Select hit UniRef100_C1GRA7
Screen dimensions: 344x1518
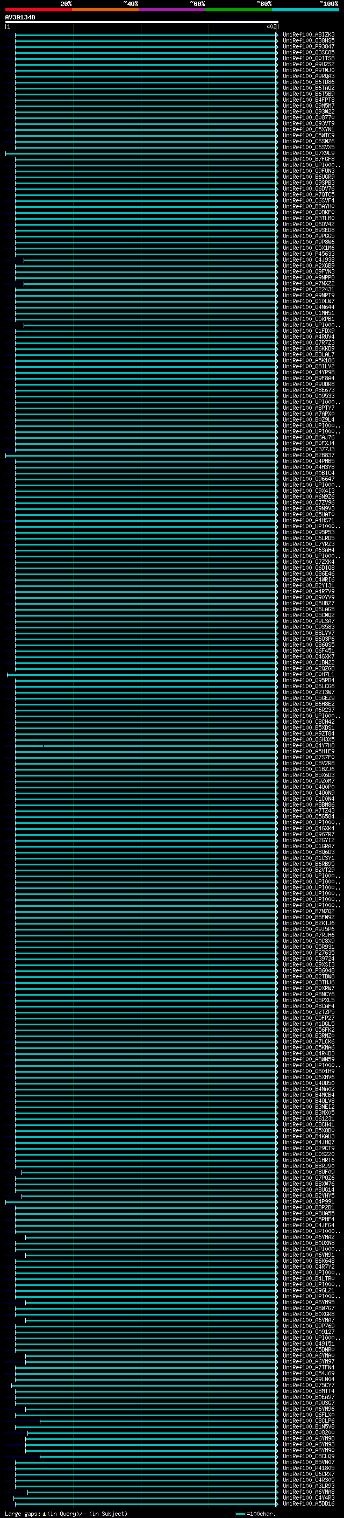309,846
